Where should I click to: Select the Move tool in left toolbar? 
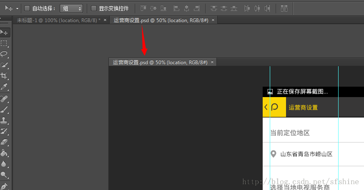[x=4, y=32]
